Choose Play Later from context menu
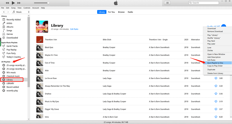Viewport: 232px width, 124px height. click(x=211, y=44)
